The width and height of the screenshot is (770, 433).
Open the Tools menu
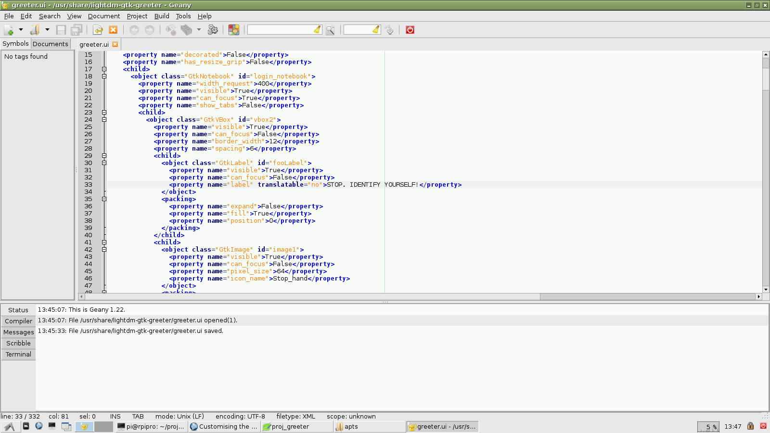(x=183, y=16)
